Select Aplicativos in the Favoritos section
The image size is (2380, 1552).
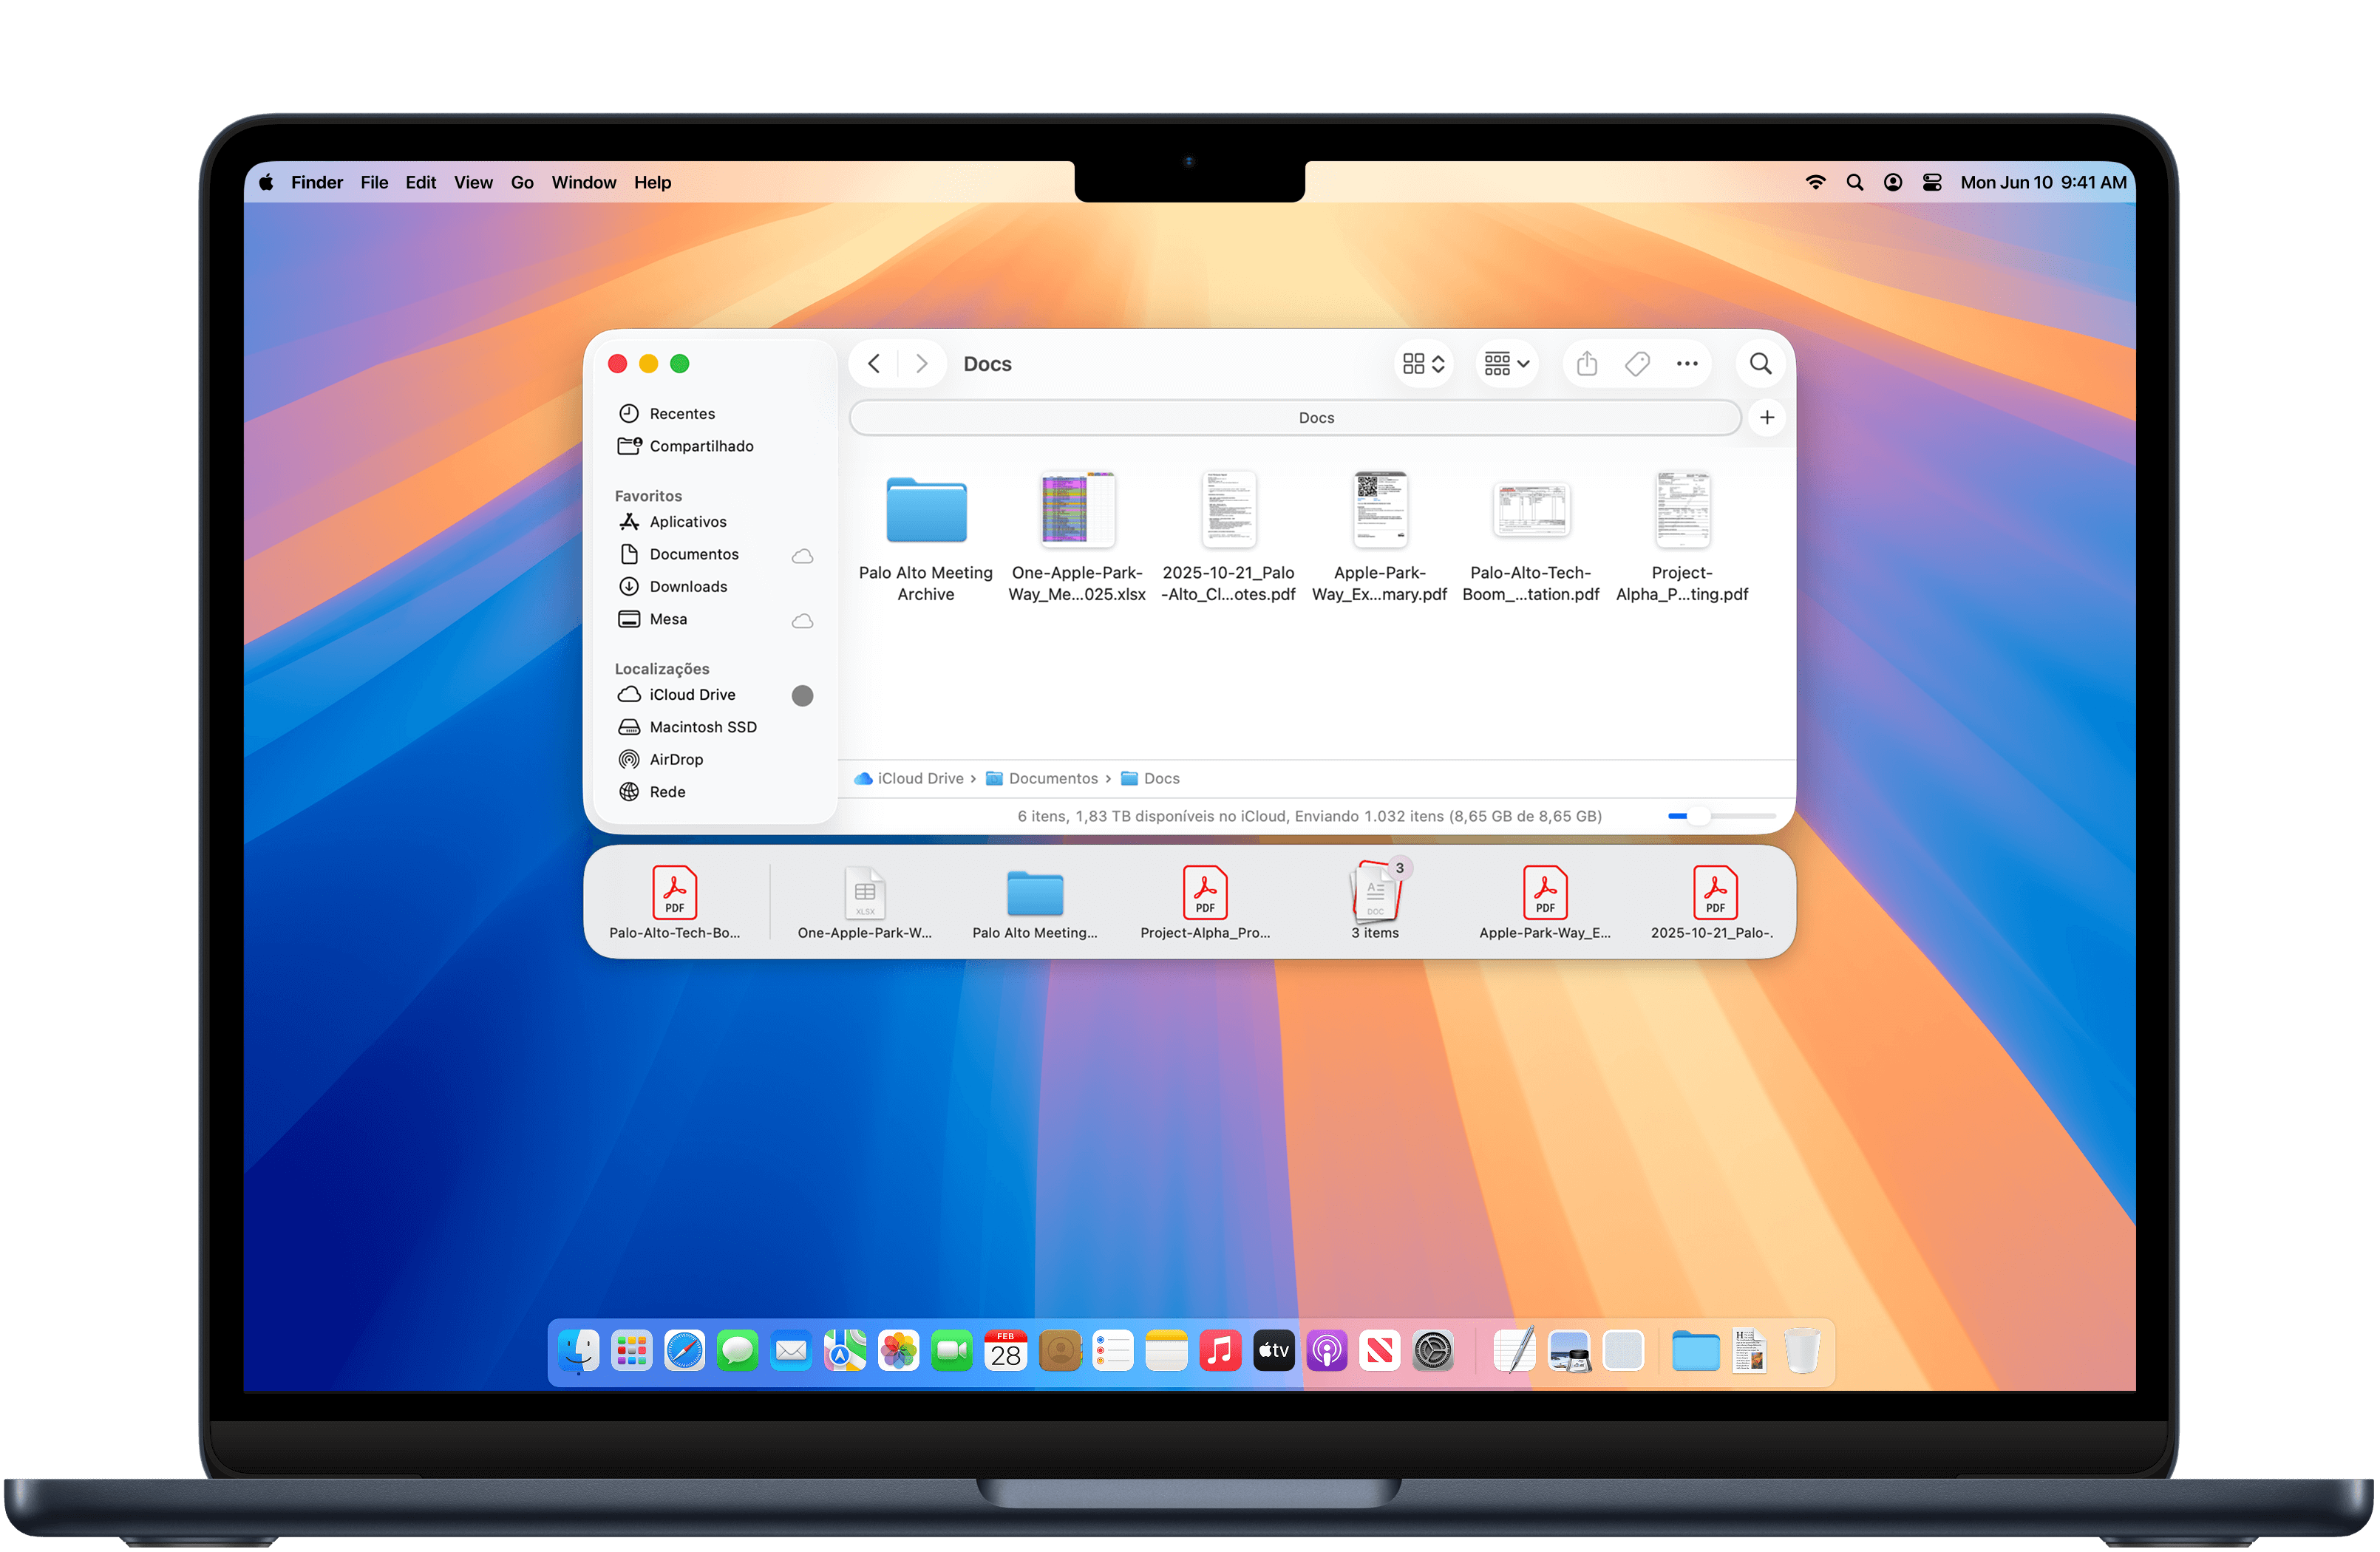point(688,521)
